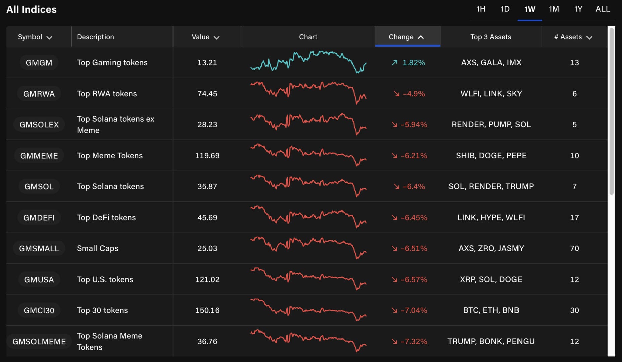This screenshot has height=362, width=622.
Task: Open the GMMEME red sparkline chart
Action: (x=308, y=155)
